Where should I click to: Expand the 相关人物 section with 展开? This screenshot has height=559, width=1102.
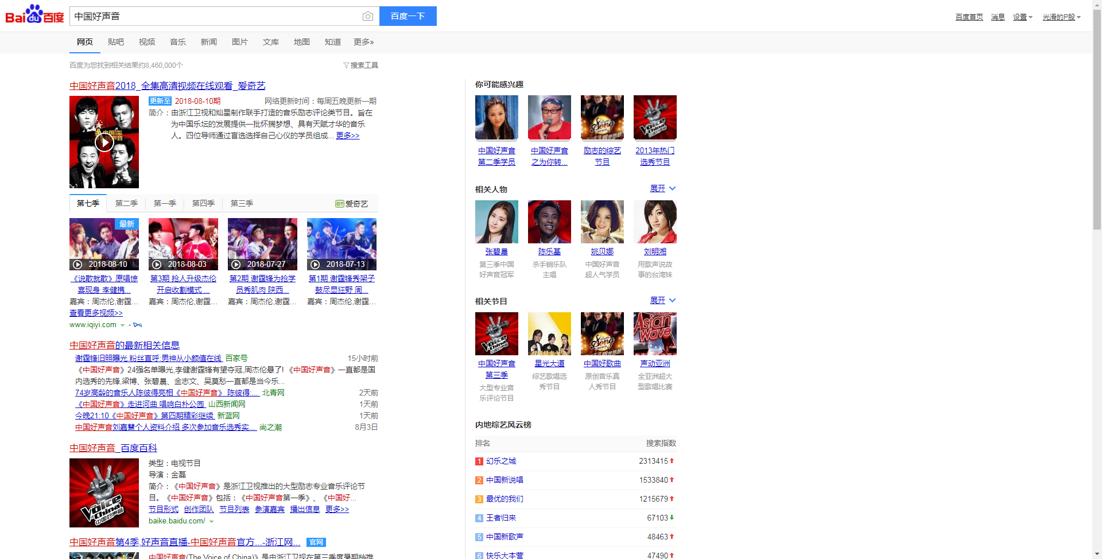[663, 188]
